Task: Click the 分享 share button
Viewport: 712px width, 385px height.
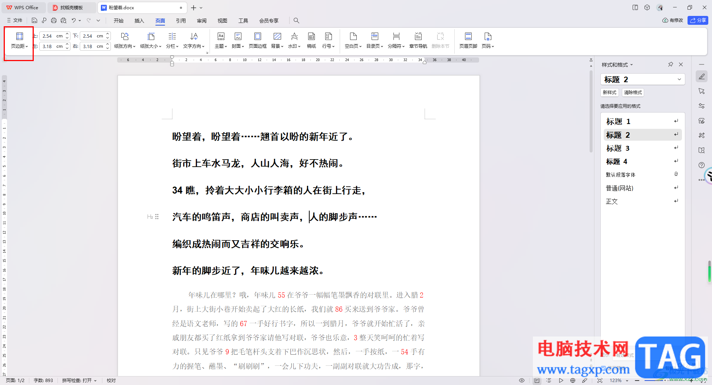Action: (x=698, y=20)
